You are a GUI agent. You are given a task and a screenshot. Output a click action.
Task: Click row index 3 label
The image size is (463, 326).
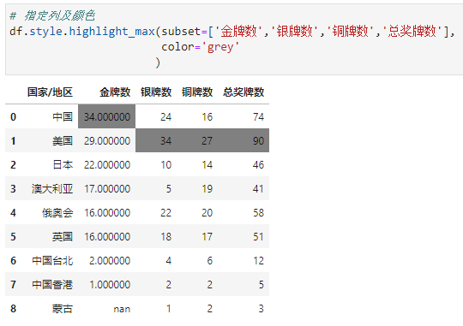click(x=13, y=188)
